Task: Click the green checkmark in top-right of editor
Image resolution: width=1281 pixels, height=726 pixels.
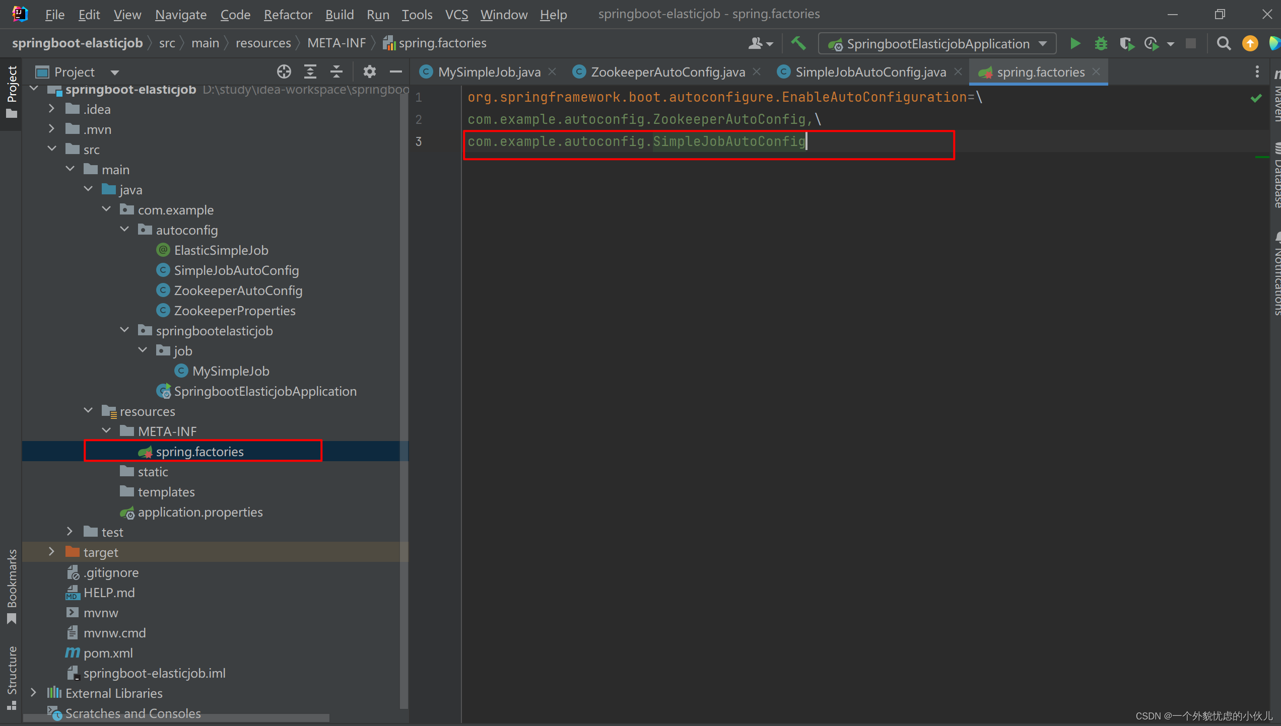Action: [x=1256, y=99]
